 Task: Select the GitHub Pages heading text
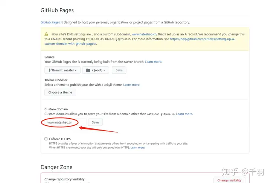point(57,10)
